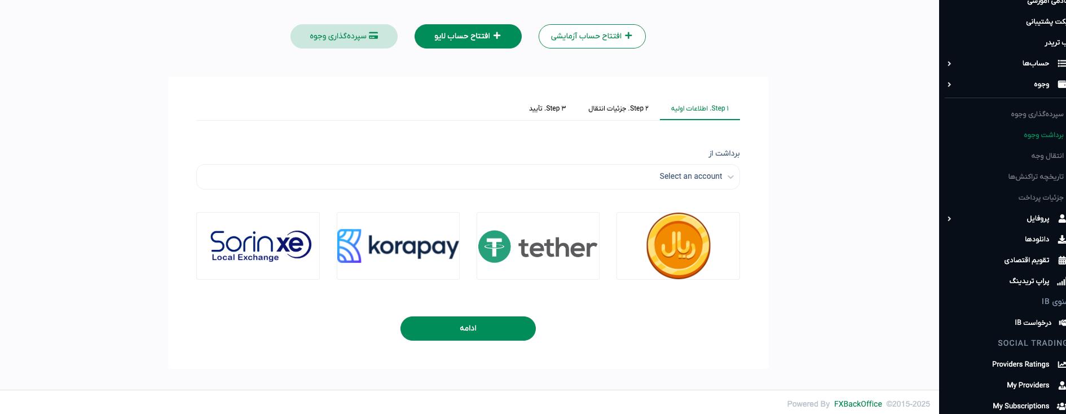
Task: Click the card icon on سپرده‌گذاری وجوه button
Action: 373,36
